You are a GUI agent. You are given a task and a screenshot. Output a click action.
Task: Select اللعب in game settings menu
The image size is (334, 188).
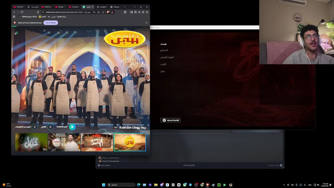pyautogui.click(x=163, y=64)
